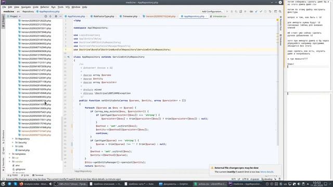
Task: Click the locate/select opened file target icon
Action: (x=46, y=16)
